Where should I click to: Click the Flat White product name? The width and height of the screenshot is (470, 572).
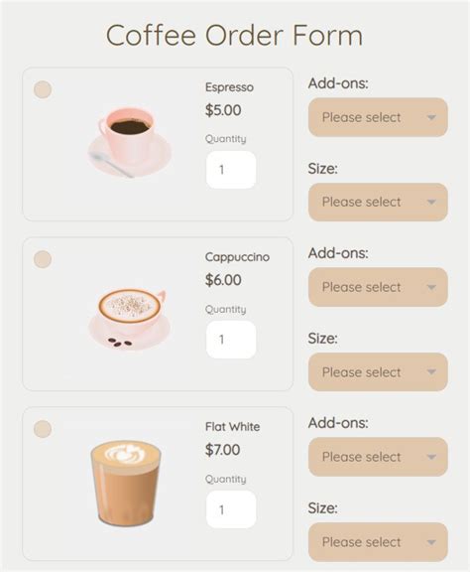pyautogui.click(x=232, y=426)
